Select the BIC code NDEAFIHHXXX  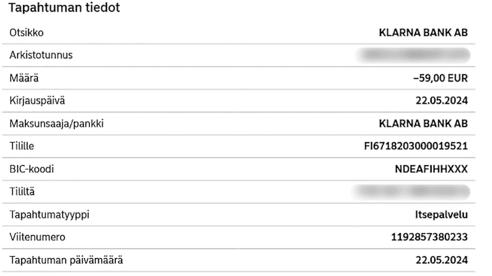coord(433,169)
